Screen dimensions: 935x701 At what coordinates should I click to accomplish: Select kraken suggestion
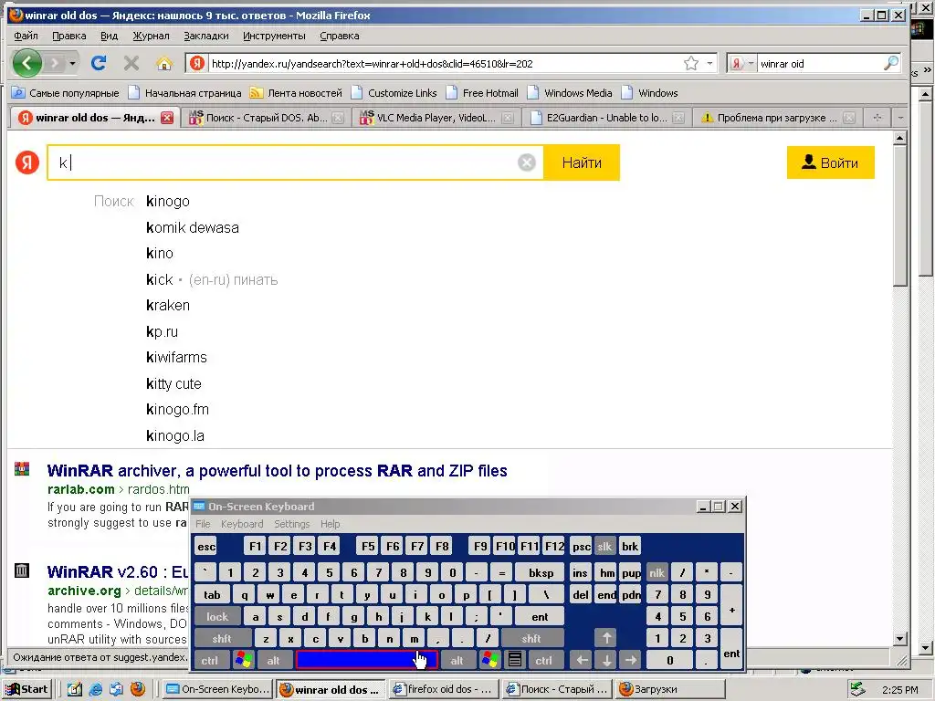pos(168,305)
